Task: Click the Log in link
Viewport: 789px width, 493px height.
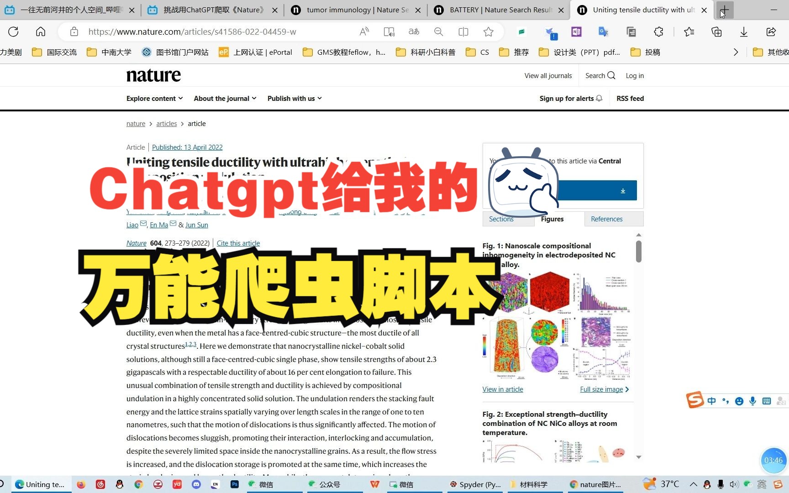Action: click(635, 76)
